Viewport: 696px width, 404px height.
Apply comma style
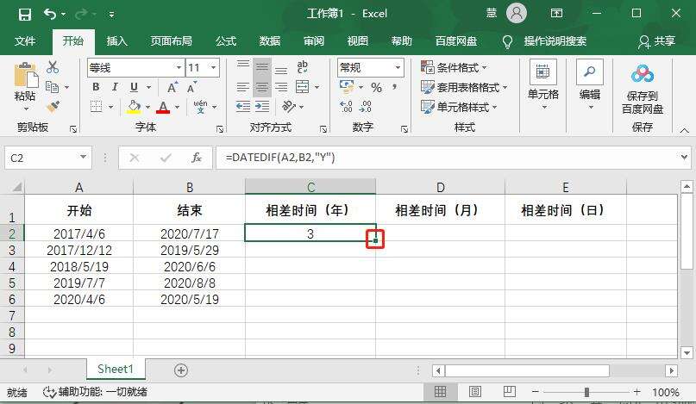[395, 87]
